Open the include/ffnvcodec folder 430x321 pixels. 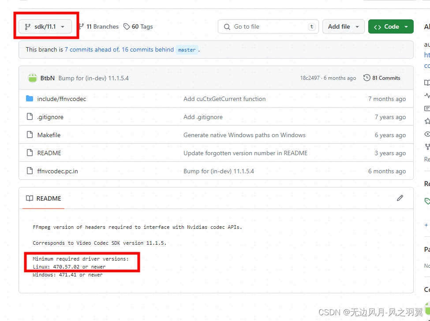tap(61, 99)
